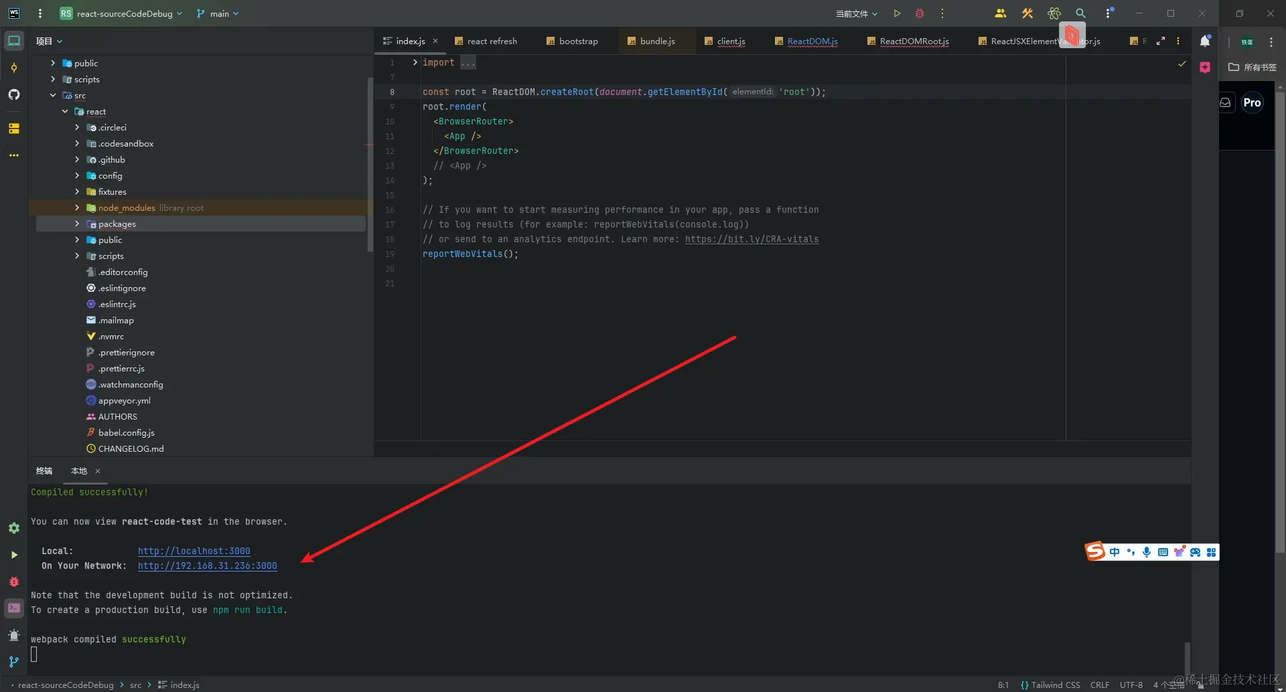Open Code With Me people icon
1286x692 pixels.
point(1001,13)
